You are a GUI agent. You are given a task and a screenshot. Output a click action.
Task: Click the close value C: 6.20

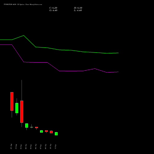click(x=53, y=8)
